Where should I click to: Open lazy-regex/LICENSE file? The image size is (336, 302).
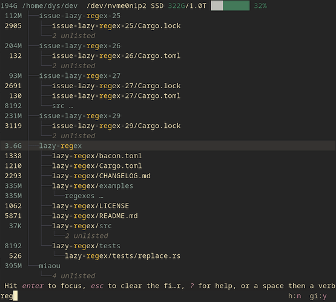coord(90,206)
